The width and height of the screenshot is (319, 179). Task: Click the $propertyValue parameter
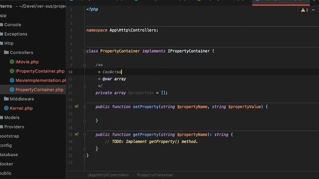pos(245,107)
